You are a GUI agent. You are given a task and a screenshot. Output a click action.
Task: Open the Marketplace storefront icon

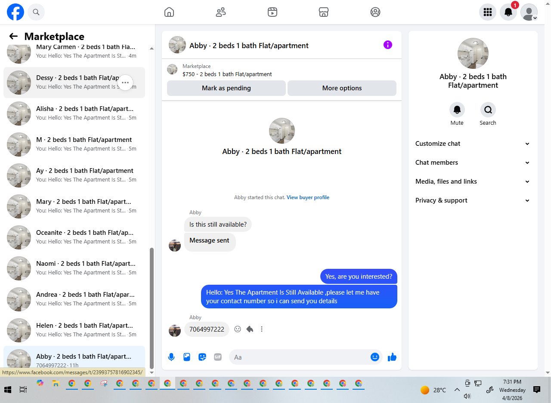324,12
